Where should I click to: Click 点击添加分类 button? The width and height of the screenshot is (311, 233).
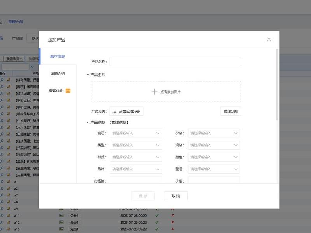(127, 111)
